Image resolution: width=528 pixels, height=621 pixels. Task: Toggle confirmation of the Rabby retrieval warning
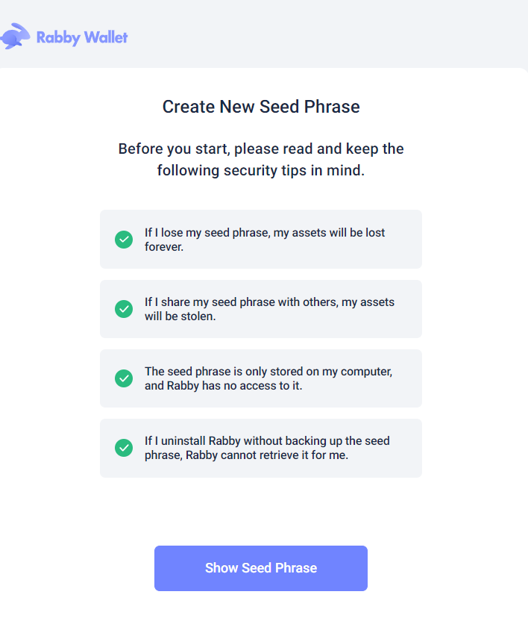coord(124,448)
